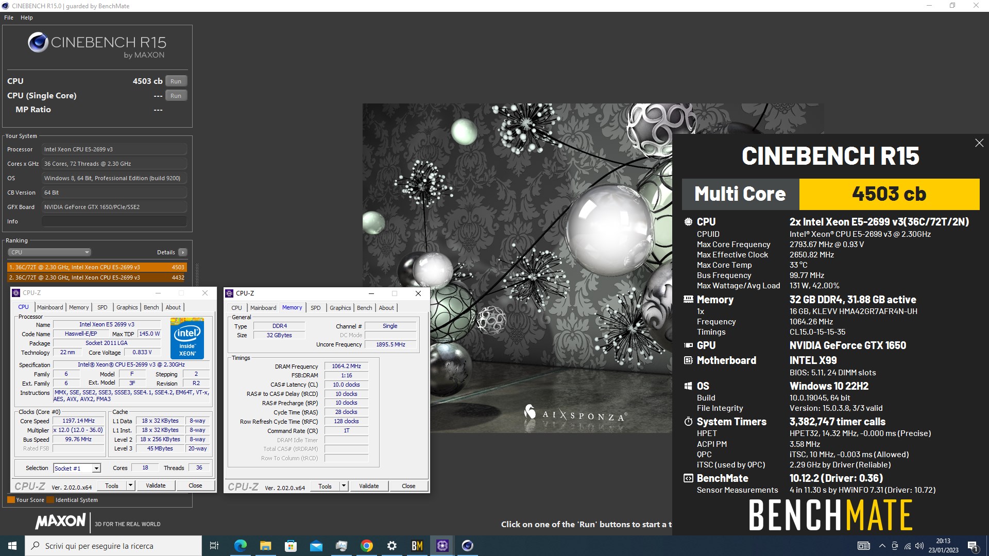
Task: Open File Explorer from taskbar
Action: (265, 546)
